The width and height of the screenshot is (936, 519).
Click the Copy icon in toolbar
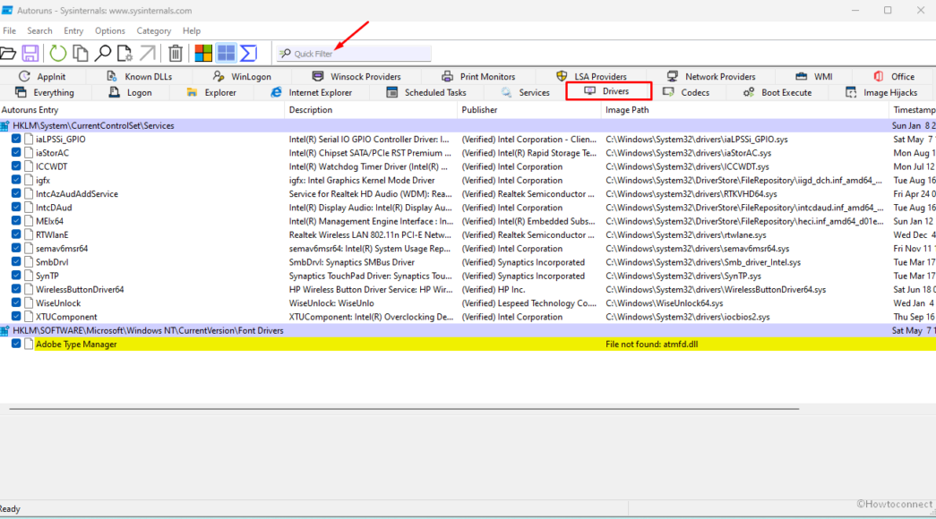[x=81, y=54]
